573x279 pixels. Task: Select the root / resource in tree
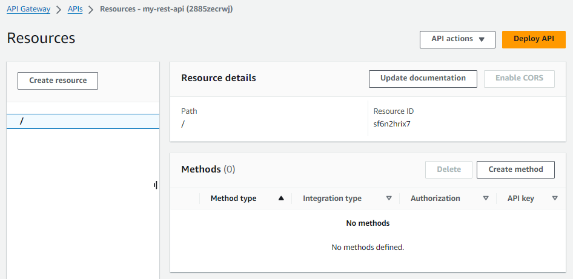(83, 122)
